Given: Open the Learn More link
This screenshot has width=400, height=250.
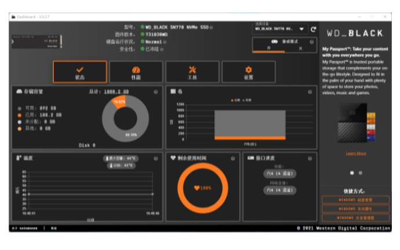Looking at the screenshot, I should coord(356,153).
